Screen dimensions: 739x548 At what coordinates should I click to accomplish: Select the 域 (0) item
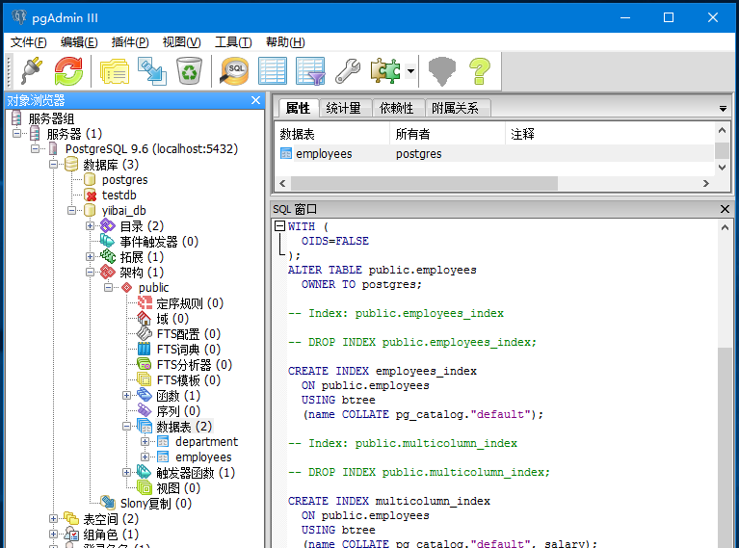[x=172, y=319]
